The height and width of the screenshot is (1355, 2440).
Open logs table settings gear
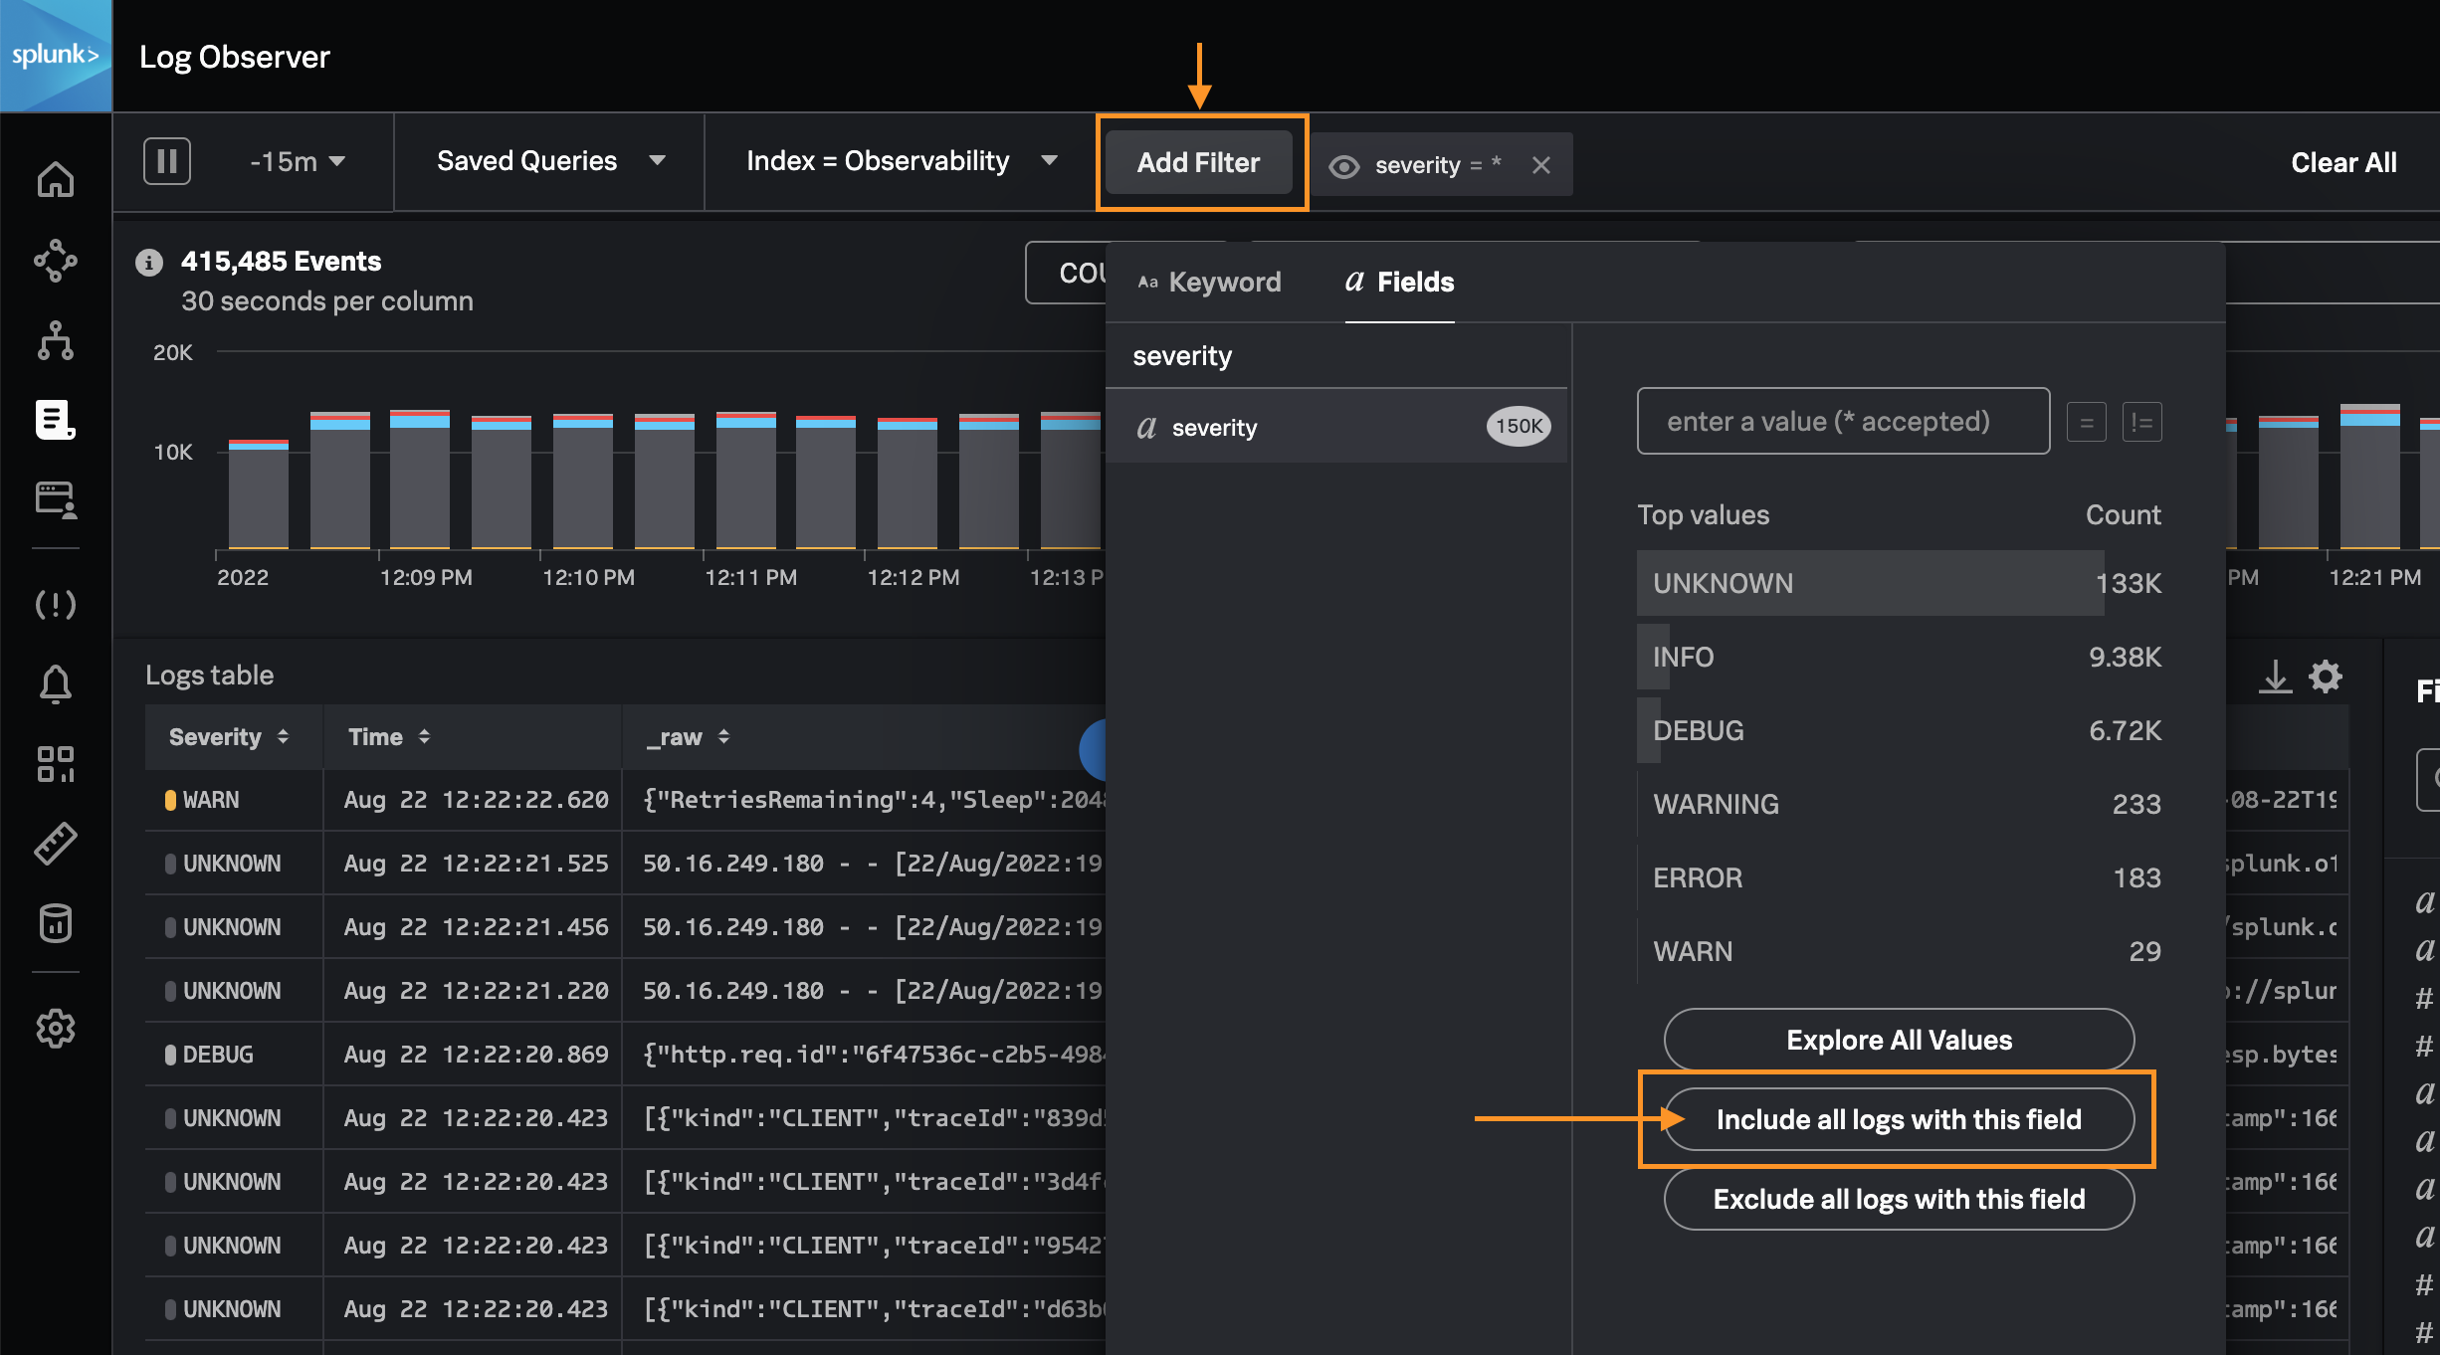click(x=2326, y=677)
